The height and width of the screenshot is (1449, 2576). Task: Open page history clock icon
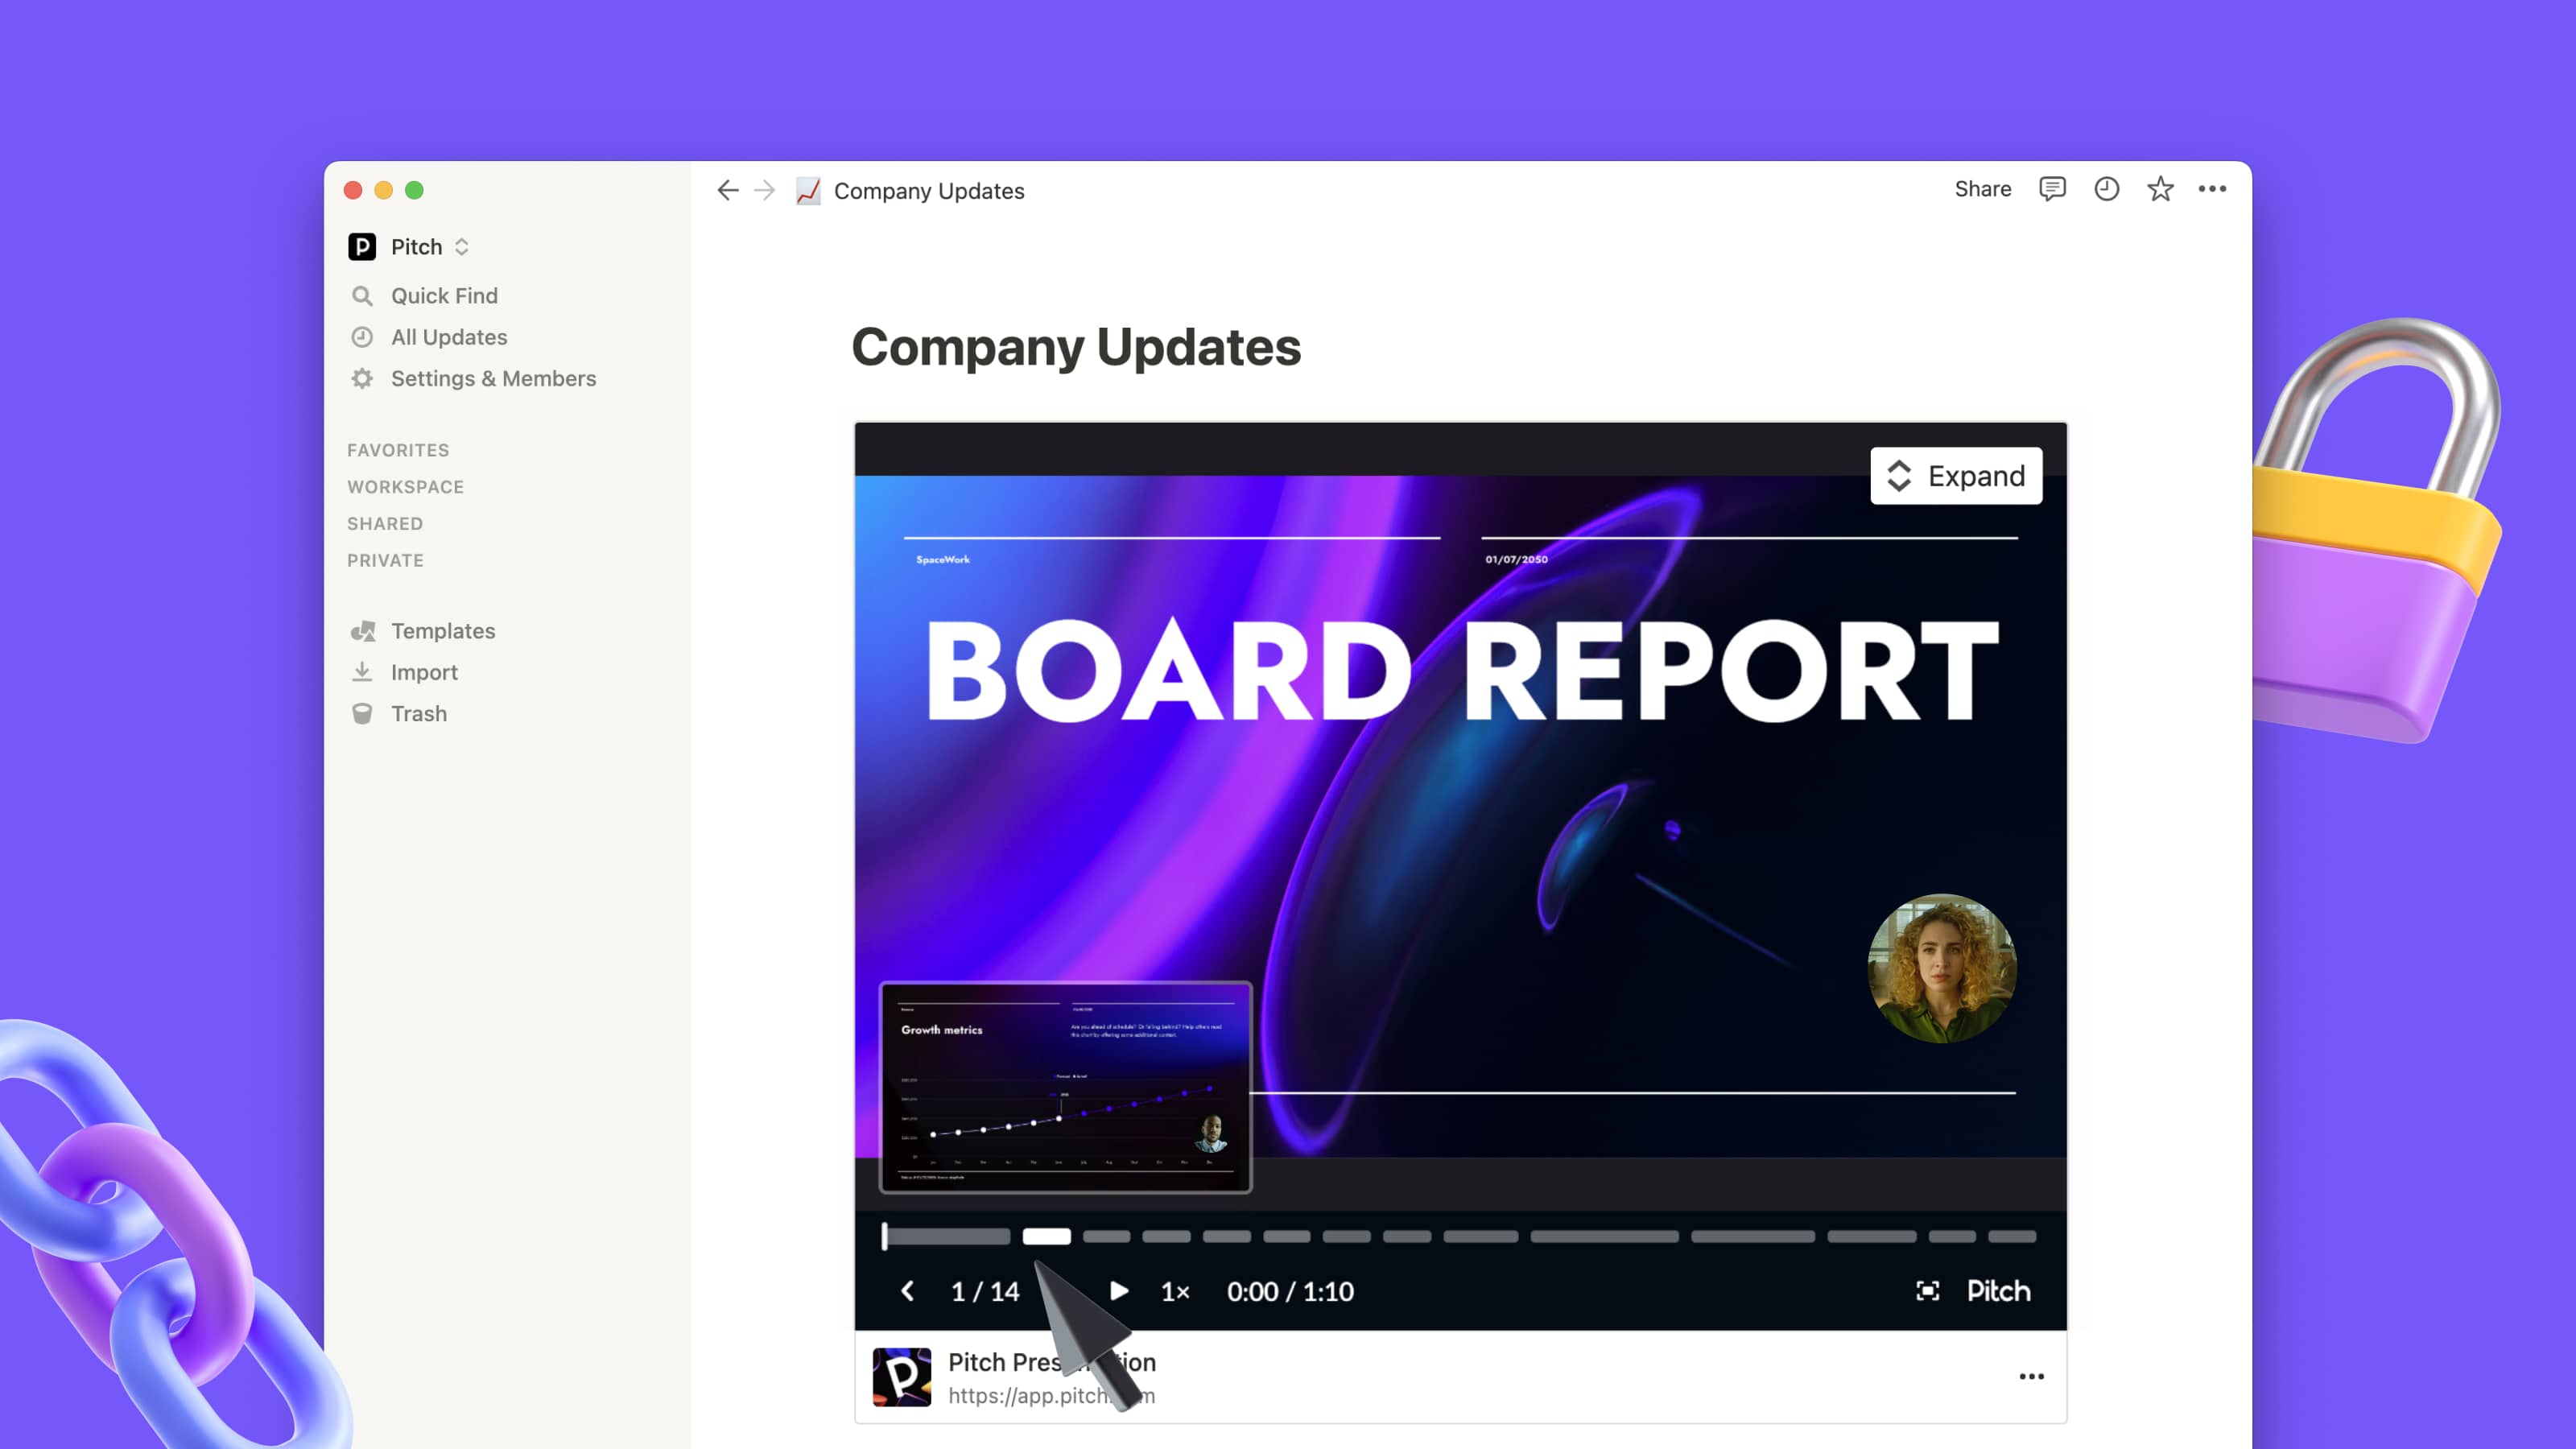tap(2106, 189)
